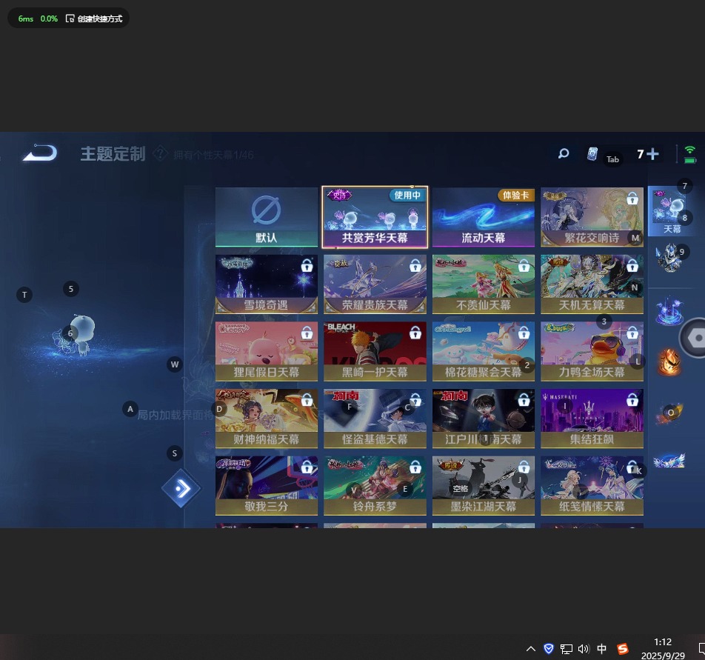Image resolution: width=705 pixels, height=660 pixels.
Task: Select the flame effect icon in sidebar
Action: pos(669,362)
